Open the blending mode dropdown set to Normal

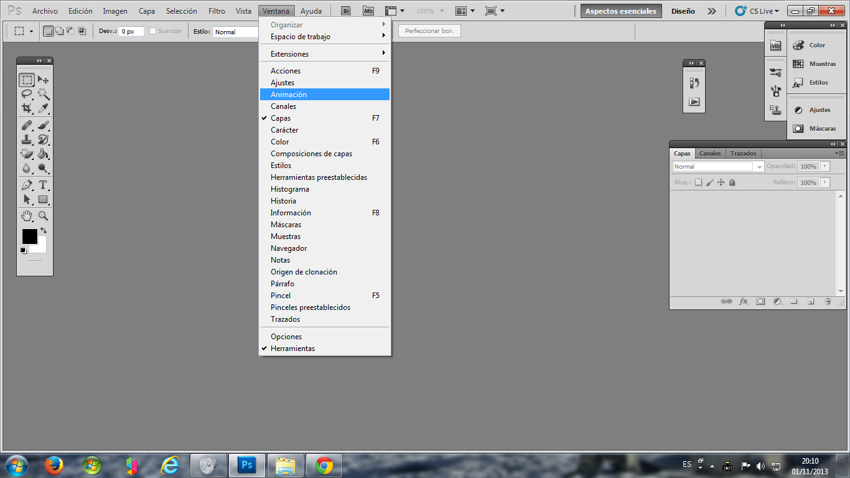point(716,166)
